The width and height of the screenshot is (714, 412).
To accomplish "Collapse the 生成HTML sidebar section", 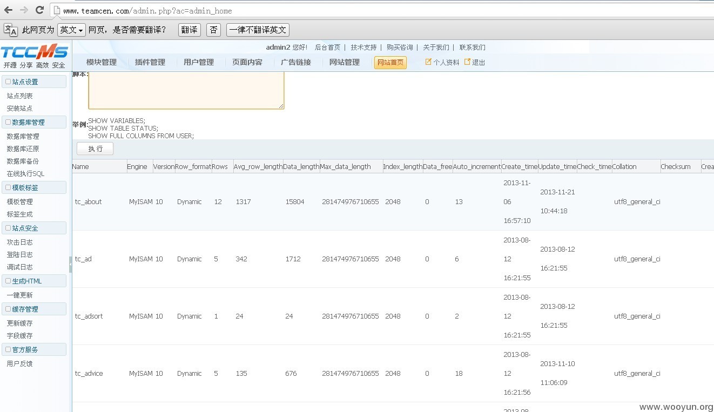I will coord(34,281).
